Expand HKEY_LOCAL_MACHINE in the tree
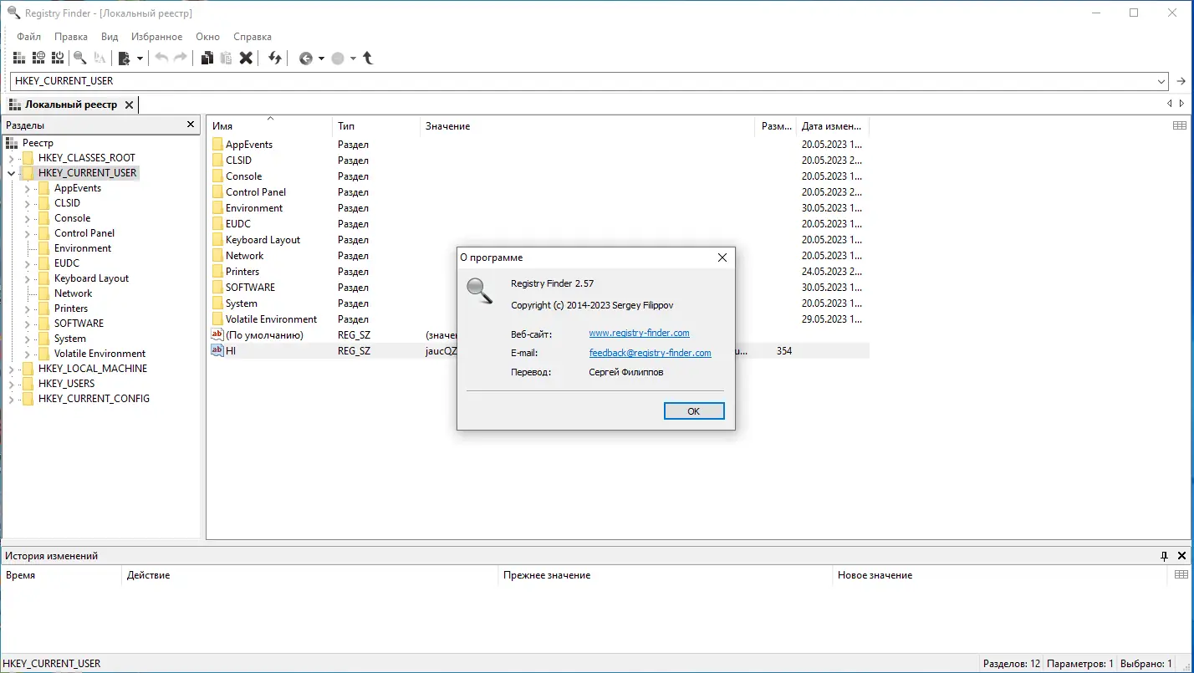Viewport: 1194px width, 673px height. pyautogui.click(x=11, y=369)
